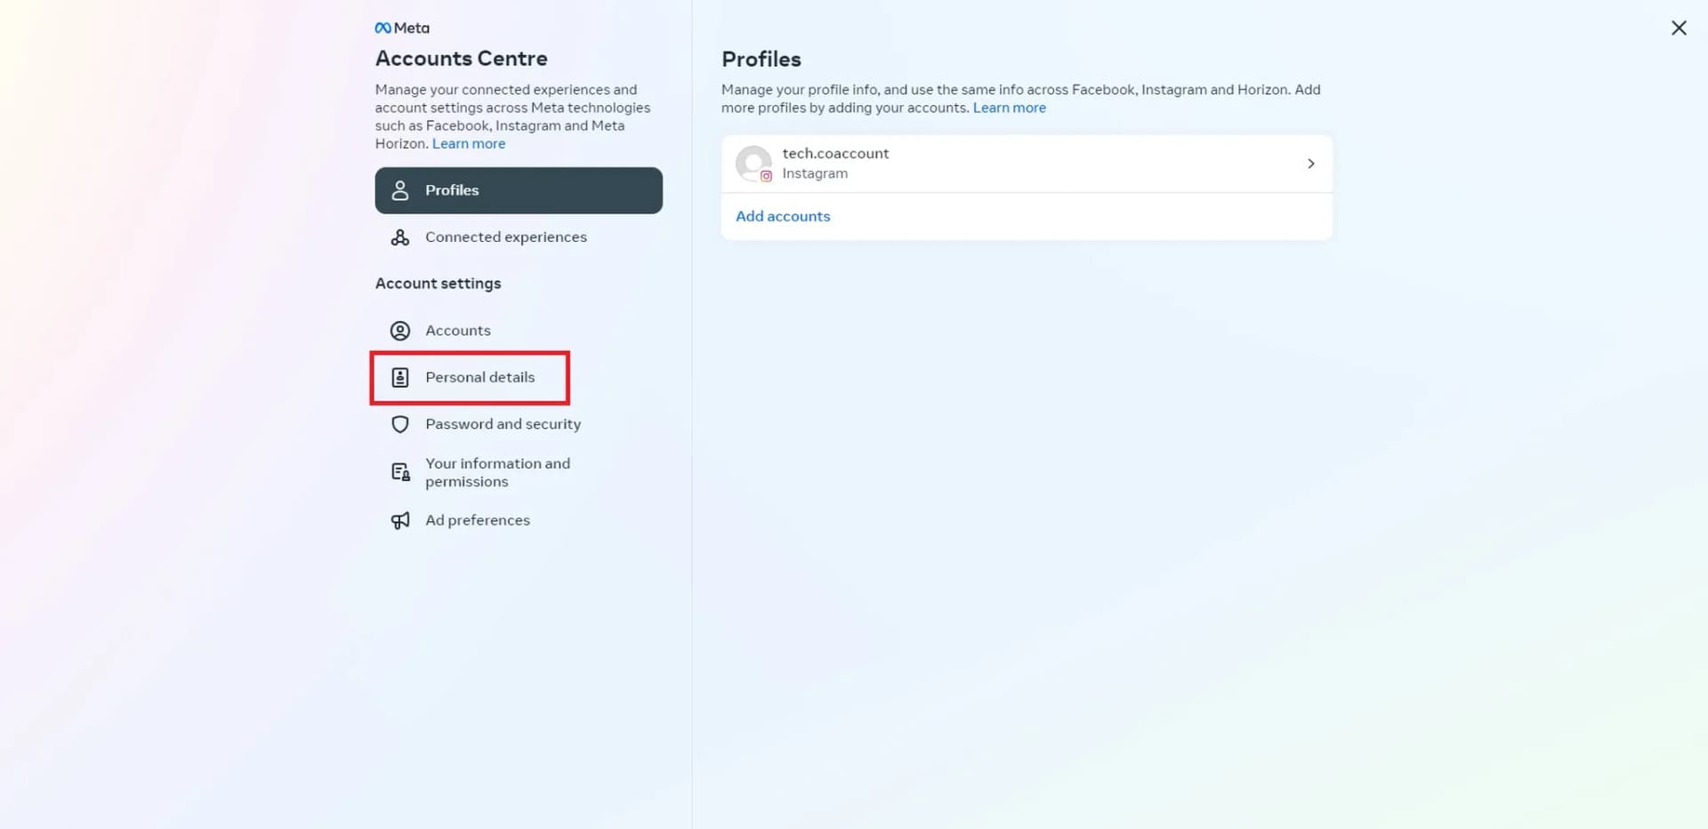Expand the tech.coaccount row chevron arrow
Viewport: 1708px width, 829px height.
(x=1310, y=164)
